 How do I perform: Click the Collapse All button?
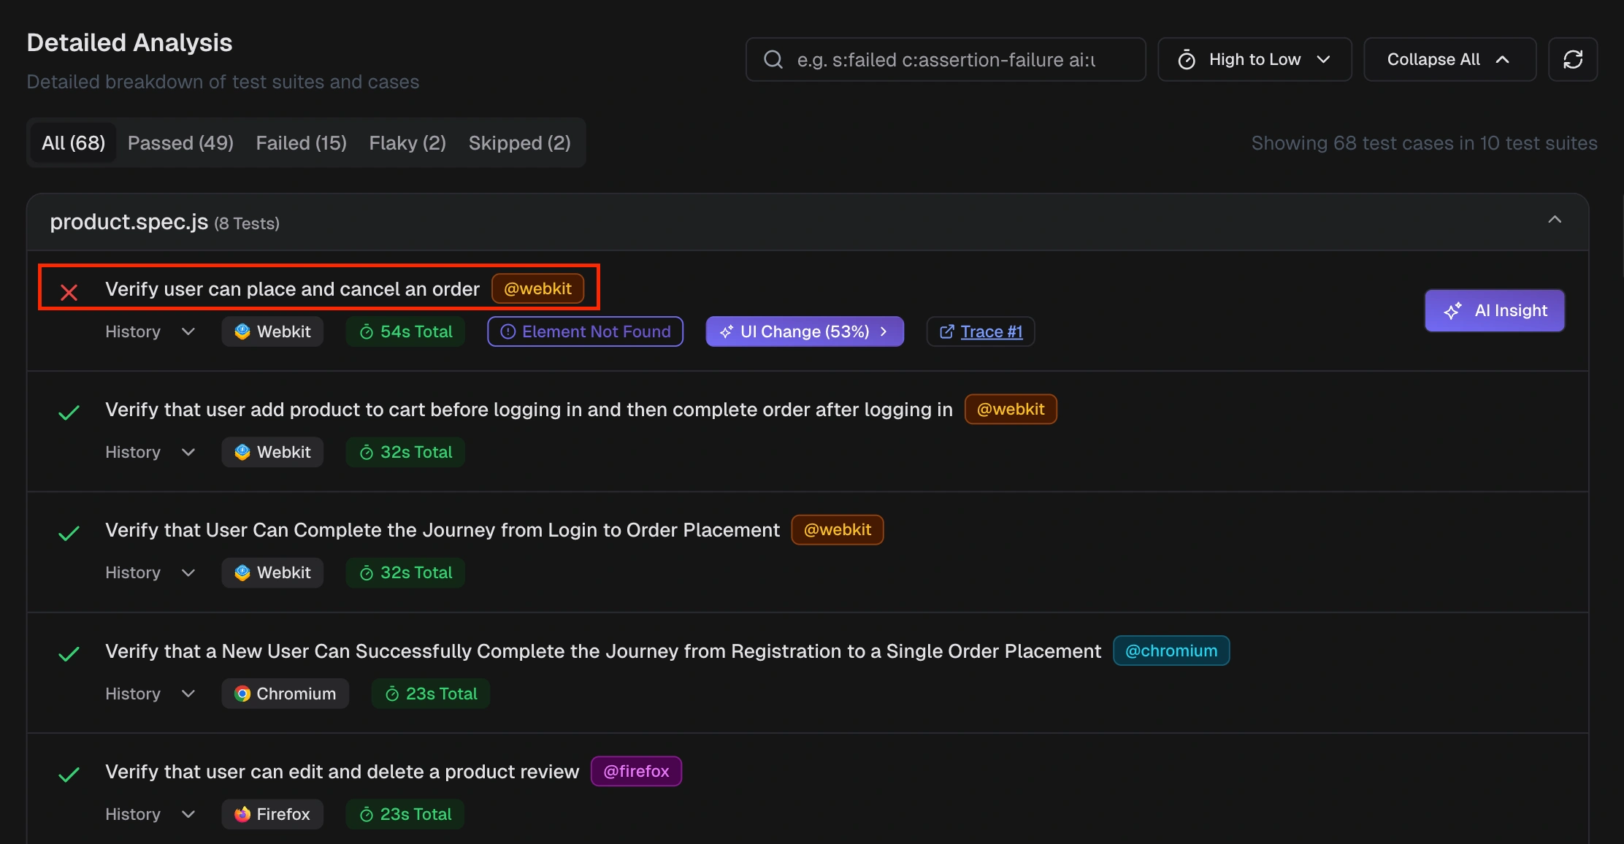[1449, 59]
